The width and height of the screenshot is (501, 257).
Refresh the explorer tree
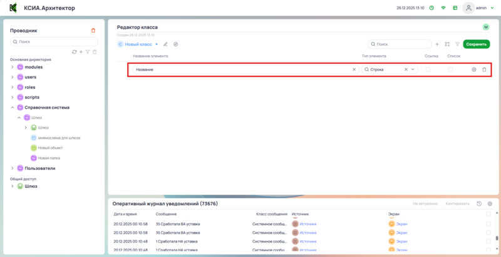75,52
